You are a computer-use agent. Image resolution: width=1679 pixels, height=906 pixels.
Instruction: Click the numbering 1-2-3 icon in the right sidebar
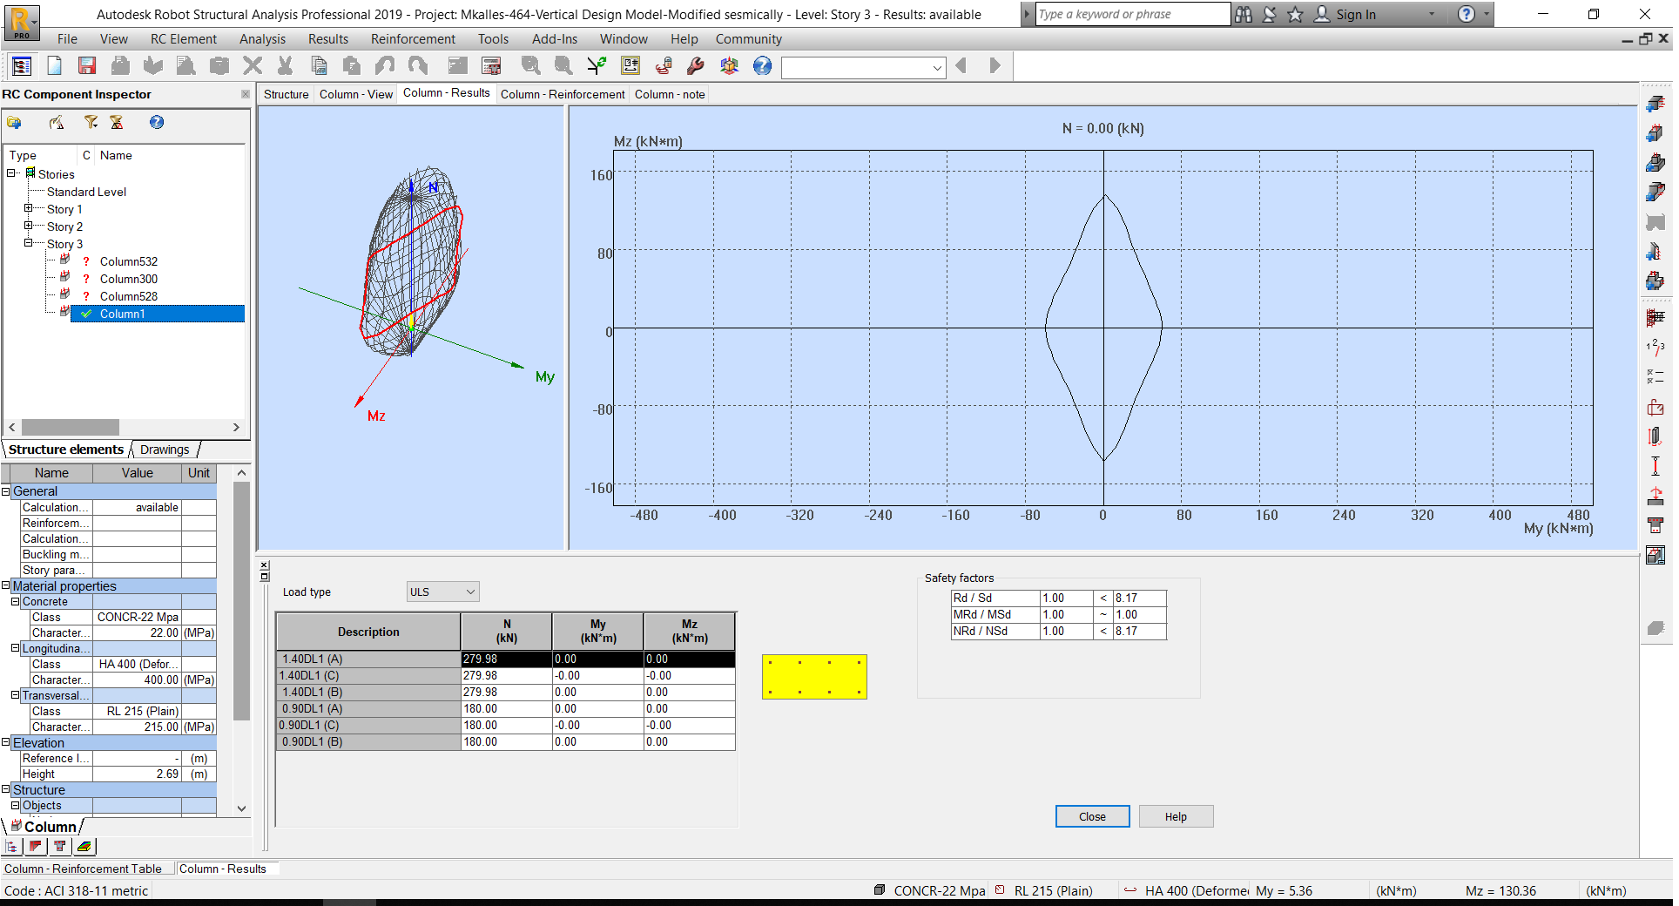click(1656, 346)
